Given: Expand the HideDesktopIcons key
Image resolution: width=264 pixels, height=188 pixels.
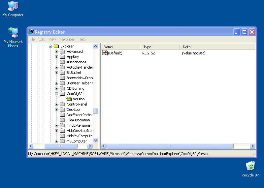Looking at the screenshot, I should [x=56, y=131].
